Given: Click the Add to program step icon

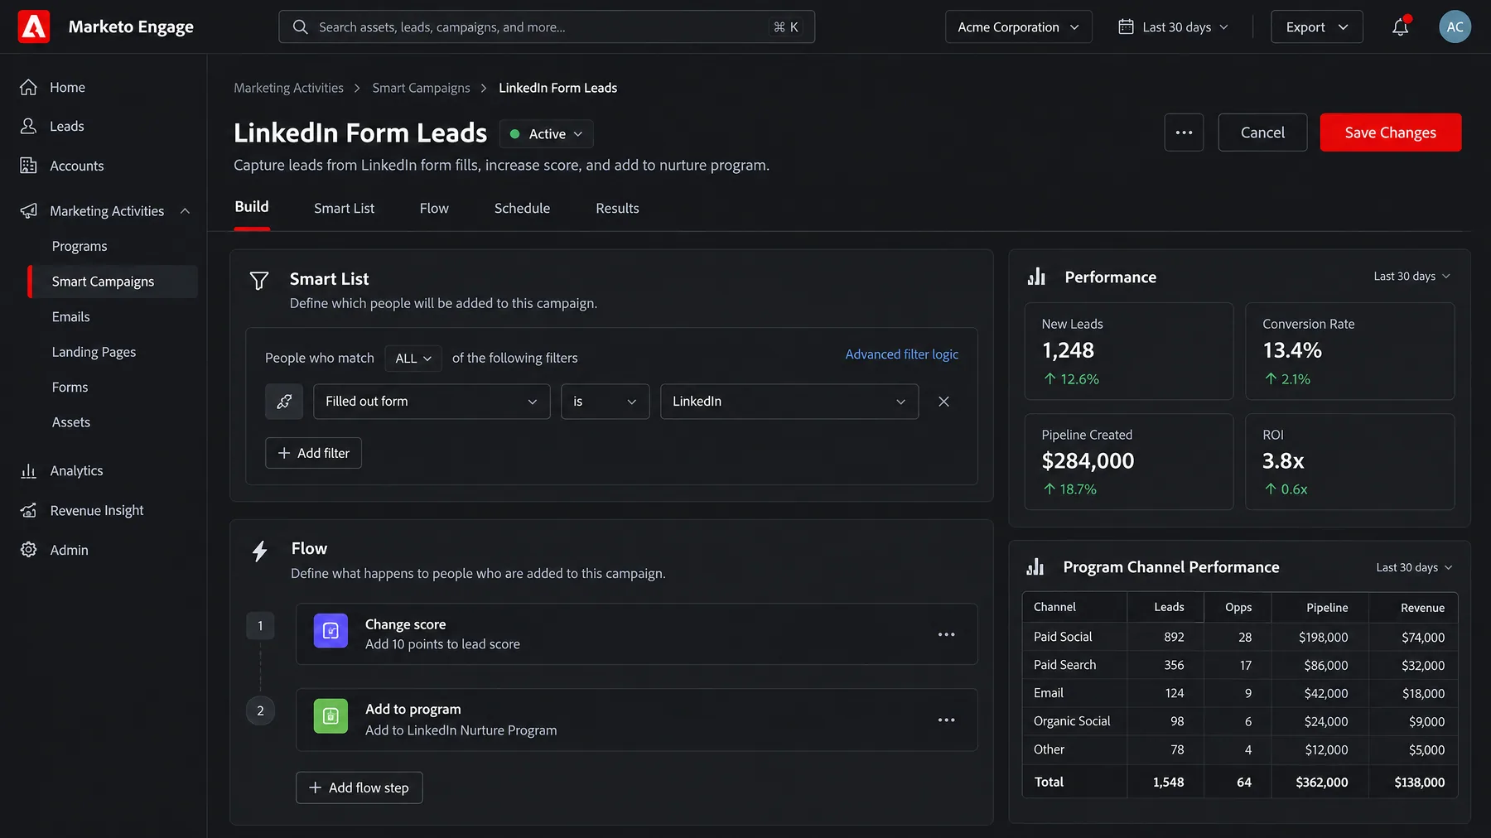Looking at the screenshot, I should 331,716.
